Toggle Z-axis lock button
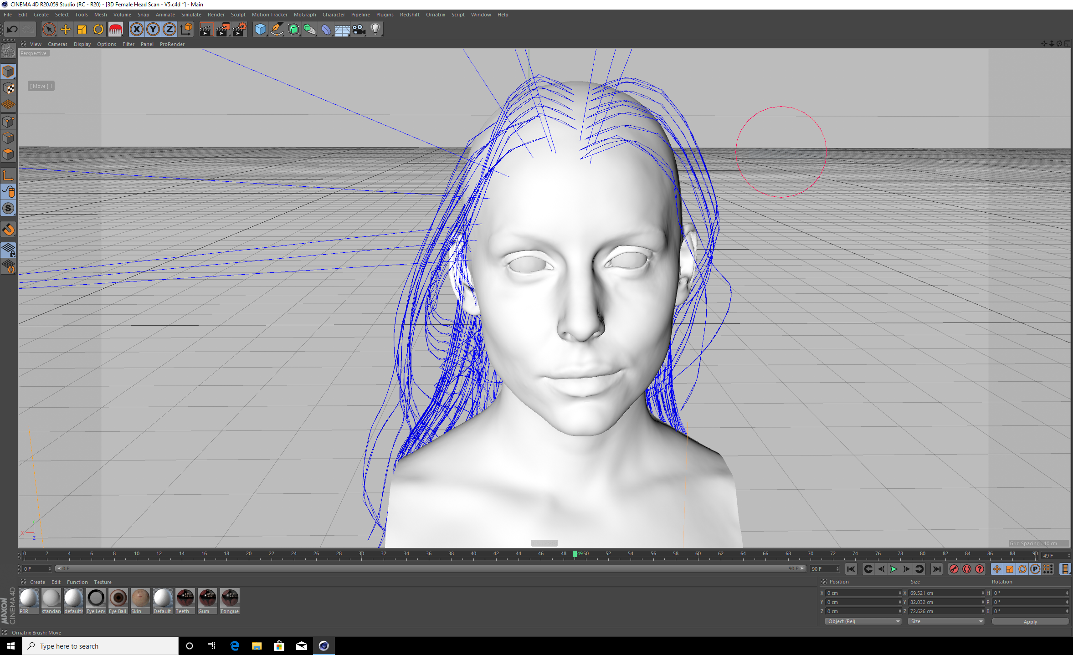This screenshot has height=655, width=1073. tap(169, 30)
